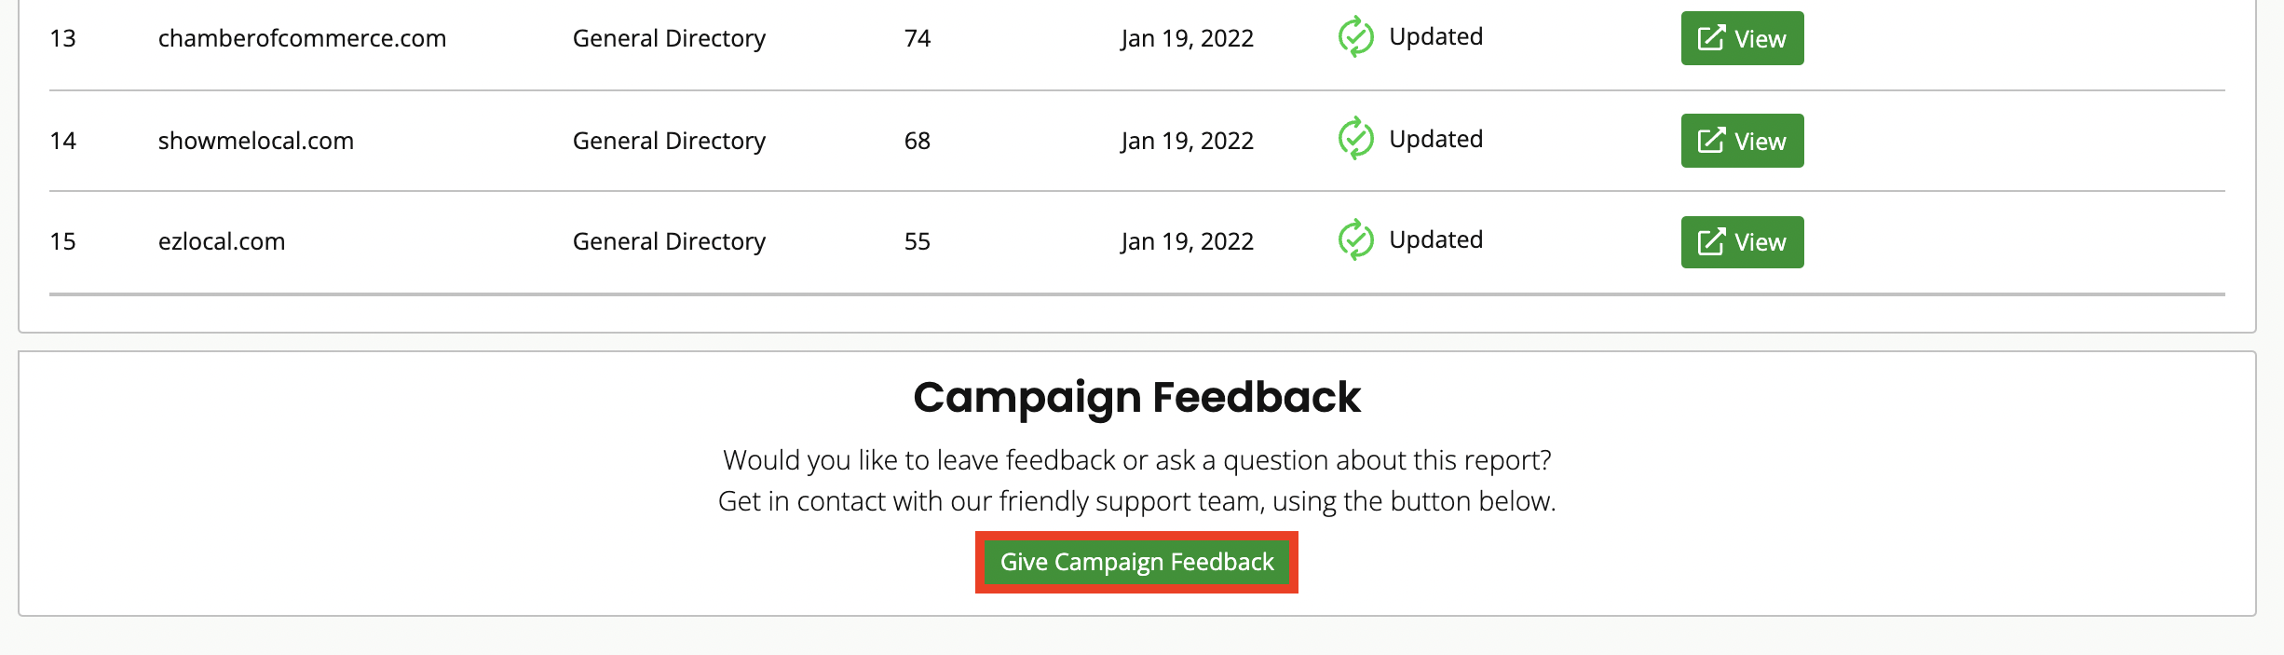Click the Campaign Feedback heading
Screen dimensions: 2284x655
[1136, 398]
